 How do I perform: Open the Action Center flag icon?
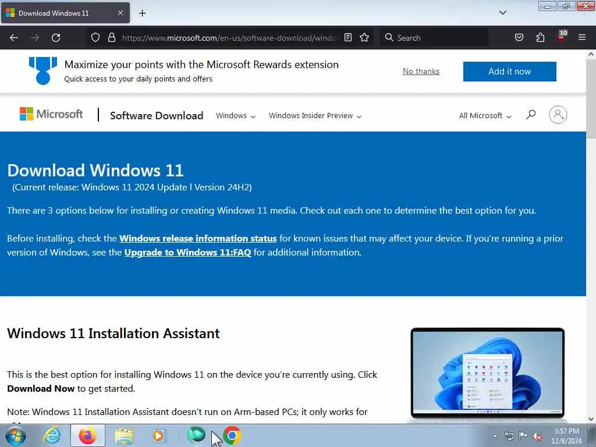tap(523, 435)
